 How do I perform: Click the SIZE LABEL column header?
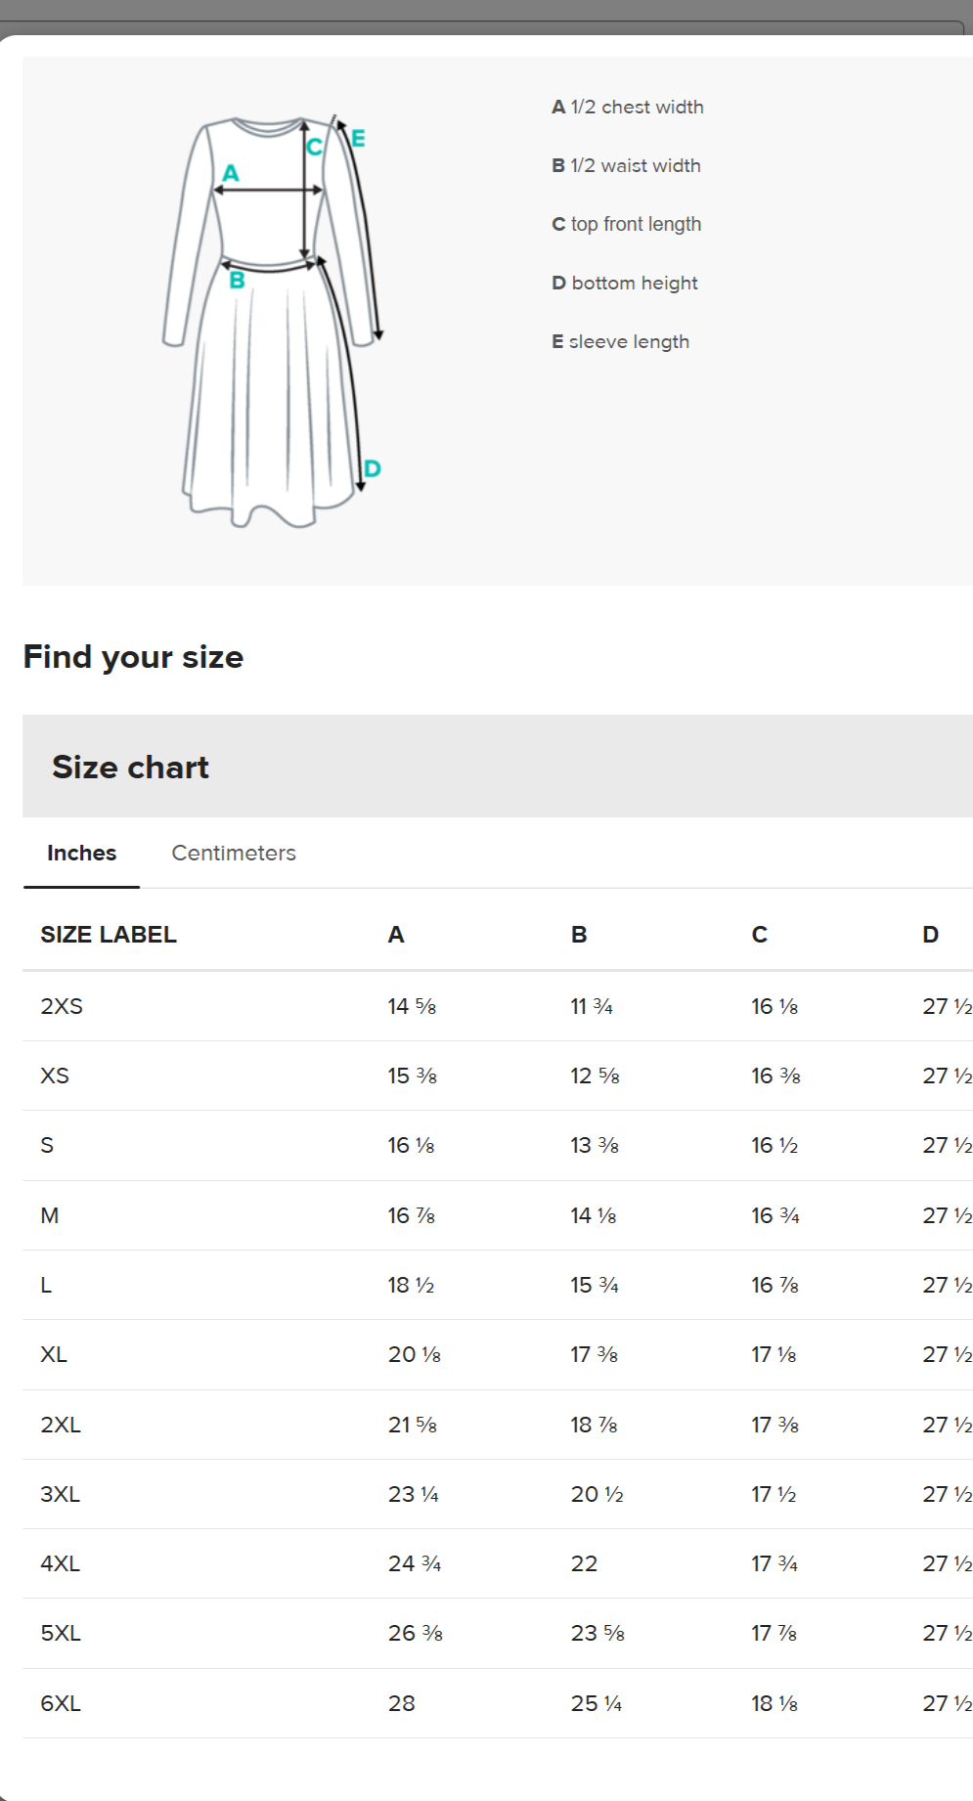click(109, 935)
